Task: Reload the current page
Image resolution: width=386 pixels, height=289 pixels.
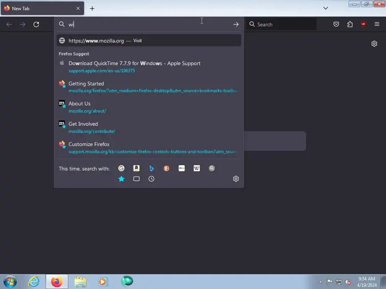Action: pos(36,24)
